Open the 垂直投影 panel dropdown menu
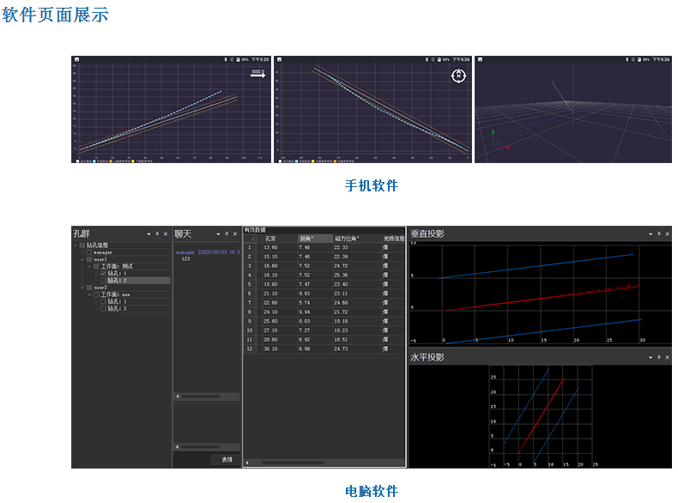 pyautogui.click(x=651, y=234)
